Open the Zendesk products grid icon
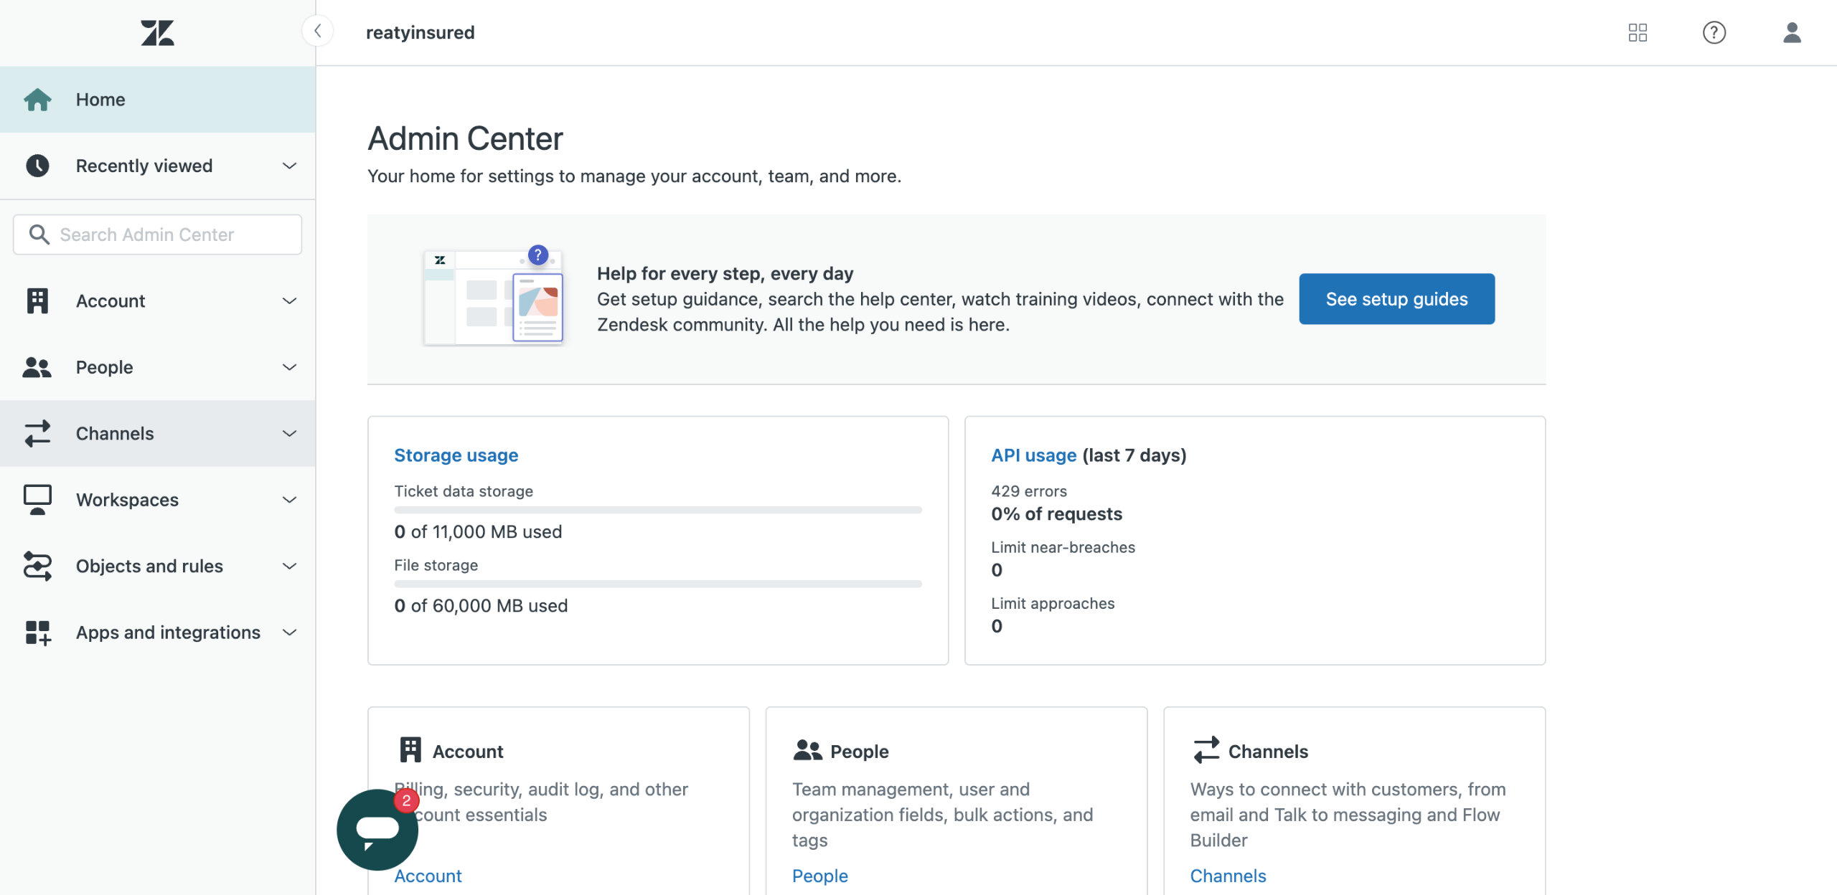1837x895 pixels. [x=1638, y=32]
